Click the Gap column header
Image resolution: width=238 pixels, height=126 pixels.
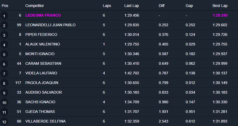point(189,6)
